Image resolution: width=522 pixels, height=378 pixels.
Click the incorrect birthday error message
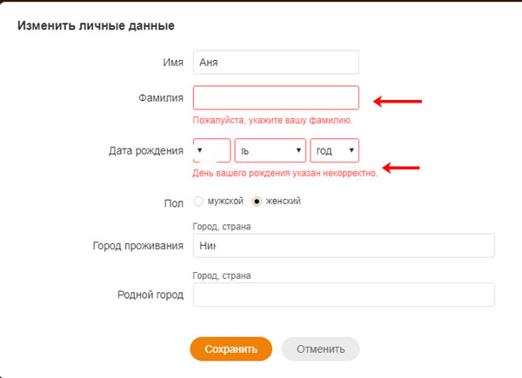(284, 173)
